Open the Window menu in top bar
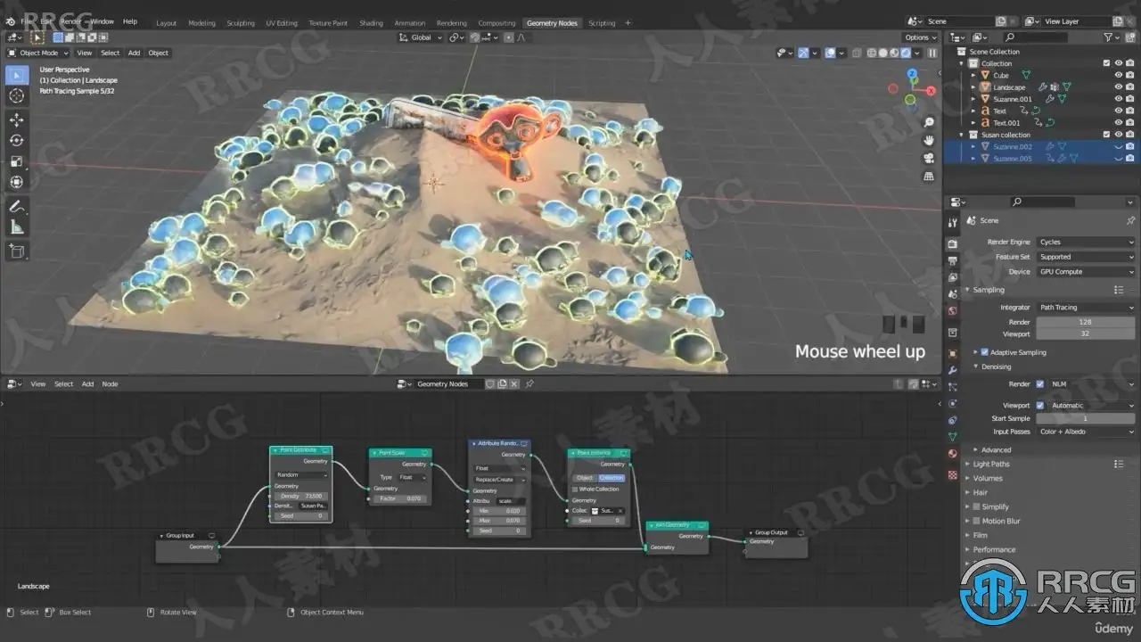Image resolution: width=1141 pixels, height=642 pixels. [103, 21]
